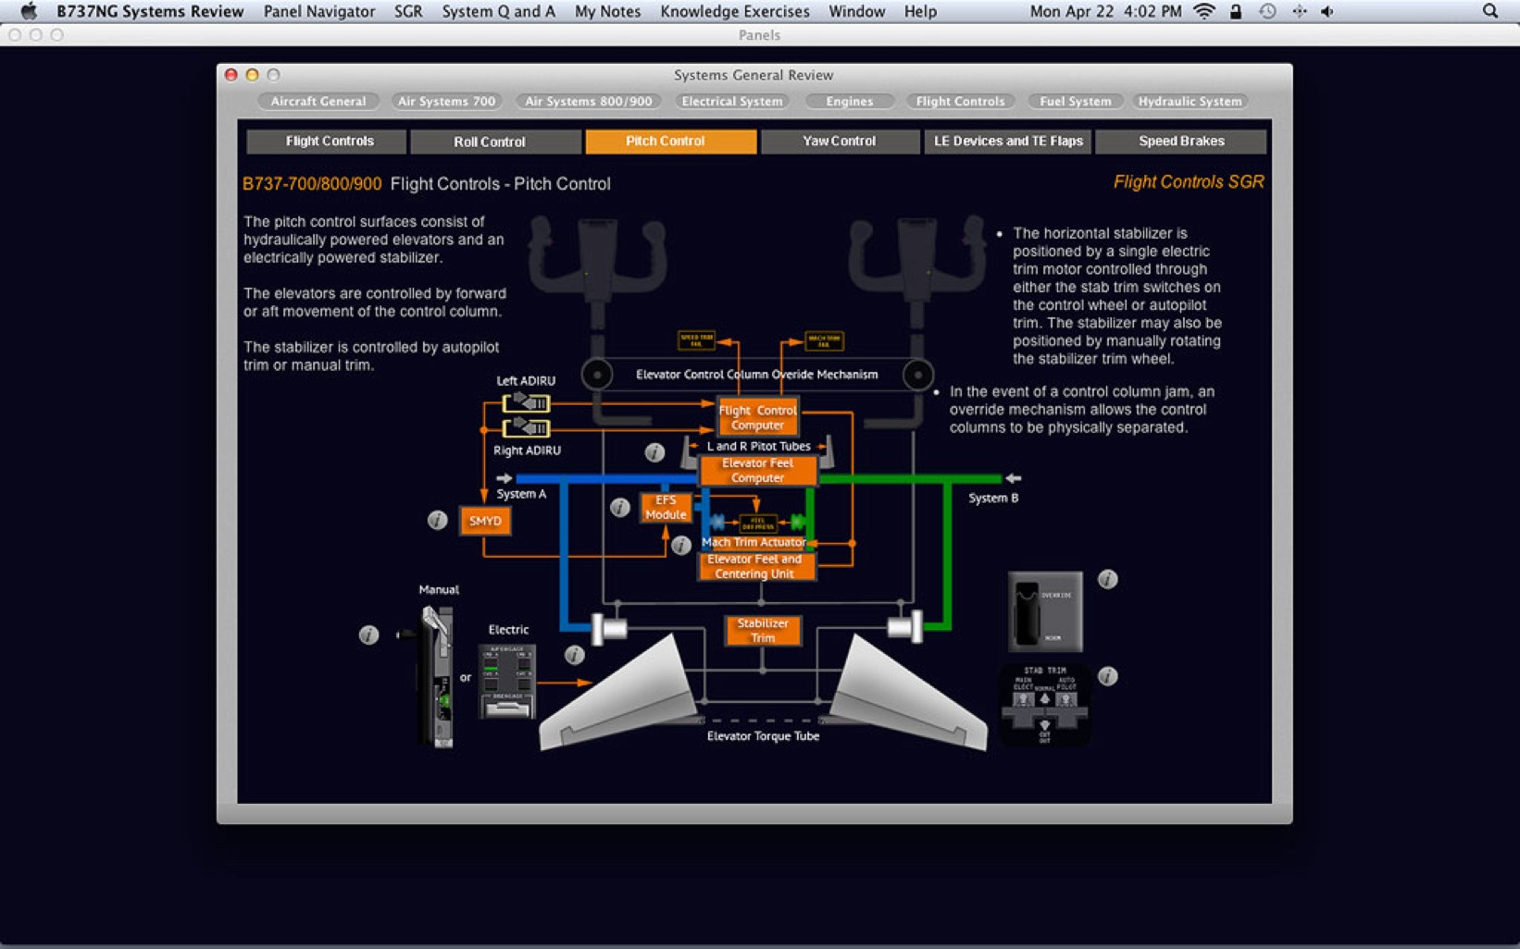
Task: Click the SPEED TRIM FAIL annunciator
Action: (696, 339)
